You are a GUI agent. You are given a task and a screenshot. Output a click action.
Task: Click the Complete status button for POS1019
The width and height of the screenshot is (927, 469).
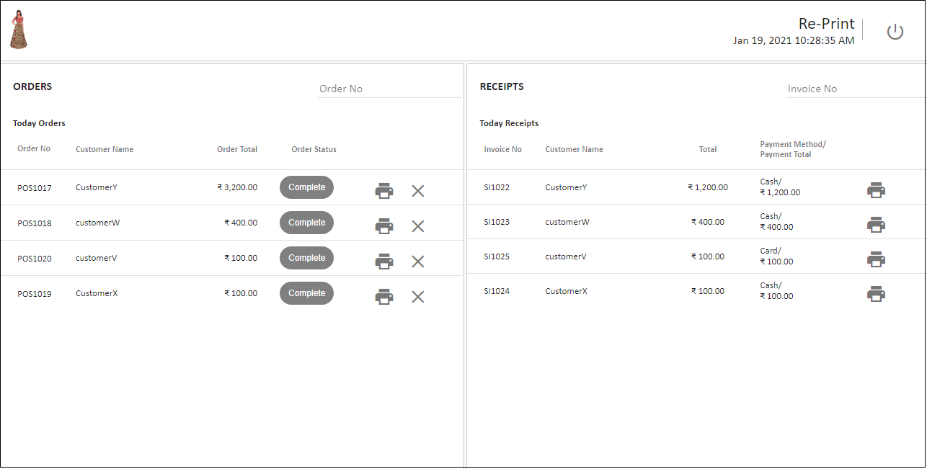tap(306, 292)
